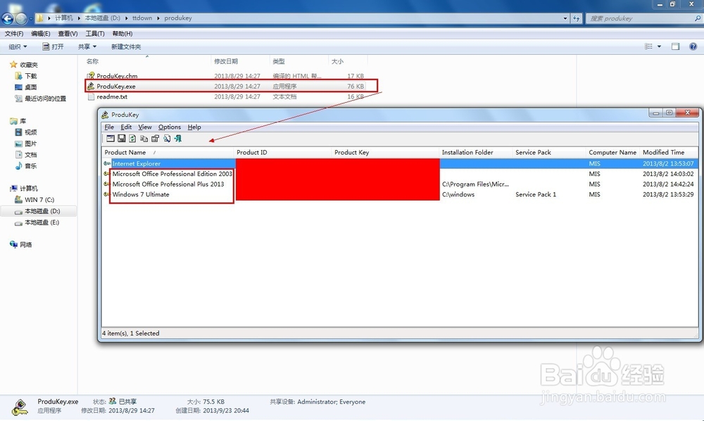The width and height of the screenshot is (704, 421).
Task: Open the ProduKey View menu
Action: click(145, 127)
